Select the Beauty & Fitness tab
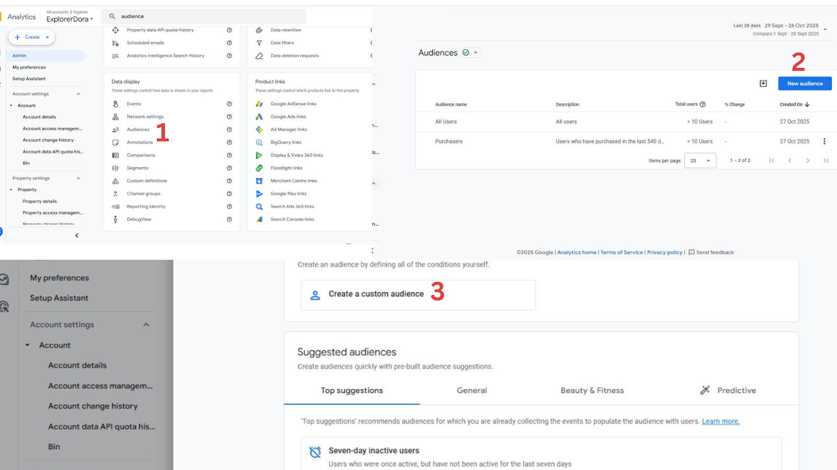Image resolution: width=837 pixels, height=470 pixels. [x=592, y=391]
